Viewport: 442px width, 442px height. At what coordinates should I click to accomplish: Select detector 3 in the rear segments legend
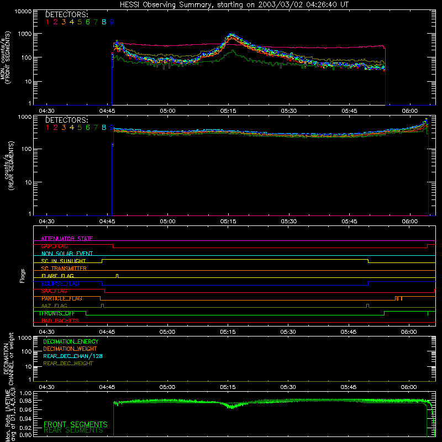click(x=64, y=128)
